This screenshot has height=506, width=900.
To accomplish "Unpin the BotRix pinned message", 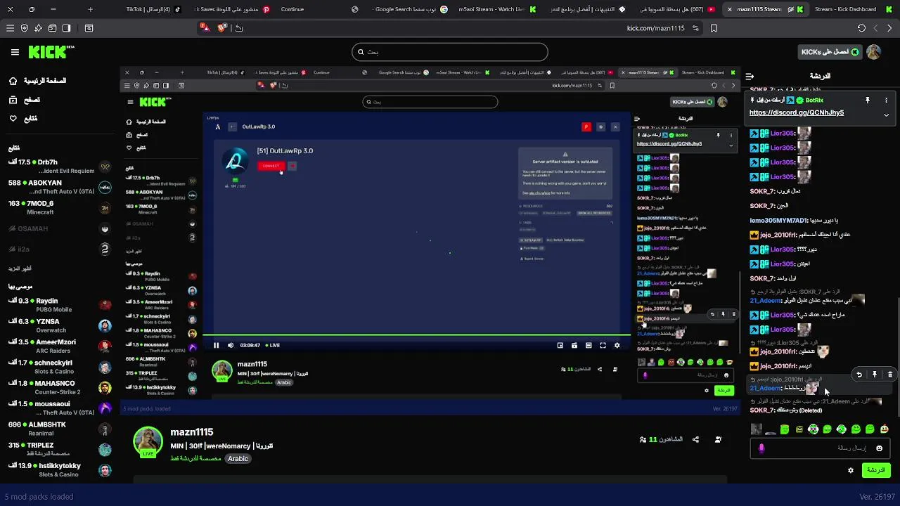I will (868, 100).
